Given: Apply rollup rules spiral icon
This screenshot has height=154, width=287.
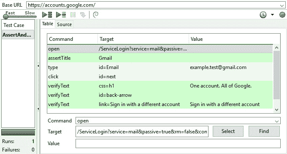Looking at the screenshot, I should click(x=96, y=15).
